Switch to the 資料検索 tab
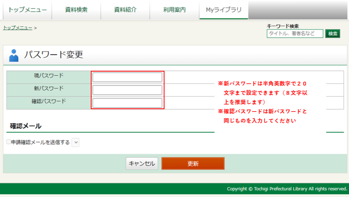 click(76, 10)
